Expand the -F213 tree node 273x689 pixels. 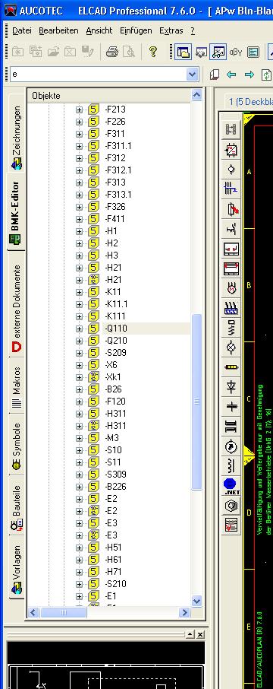(79, 110)
